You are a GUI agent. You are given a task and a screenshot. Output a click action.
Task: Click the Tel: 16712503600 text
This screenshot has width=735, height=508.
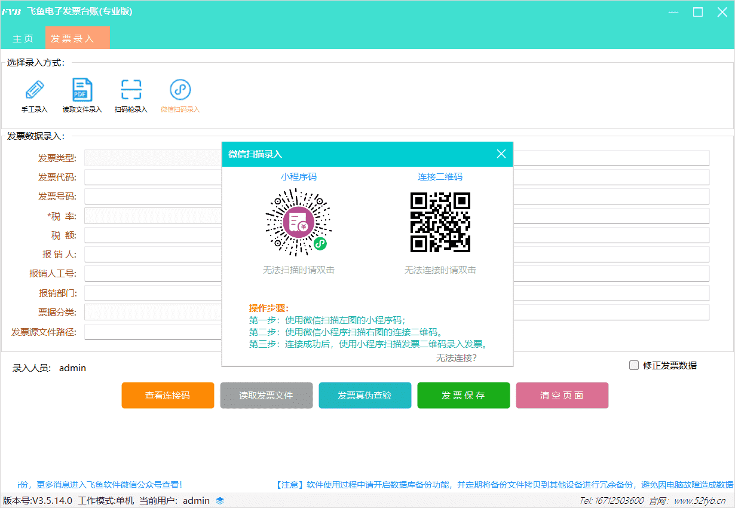pos(612,501)
